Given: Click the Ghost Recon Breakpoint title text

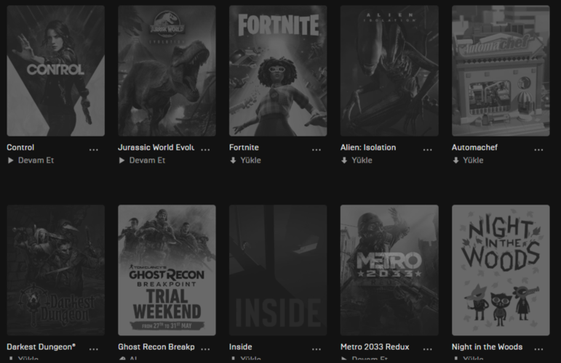Looking at the screenshot, I should pos(156,347).
